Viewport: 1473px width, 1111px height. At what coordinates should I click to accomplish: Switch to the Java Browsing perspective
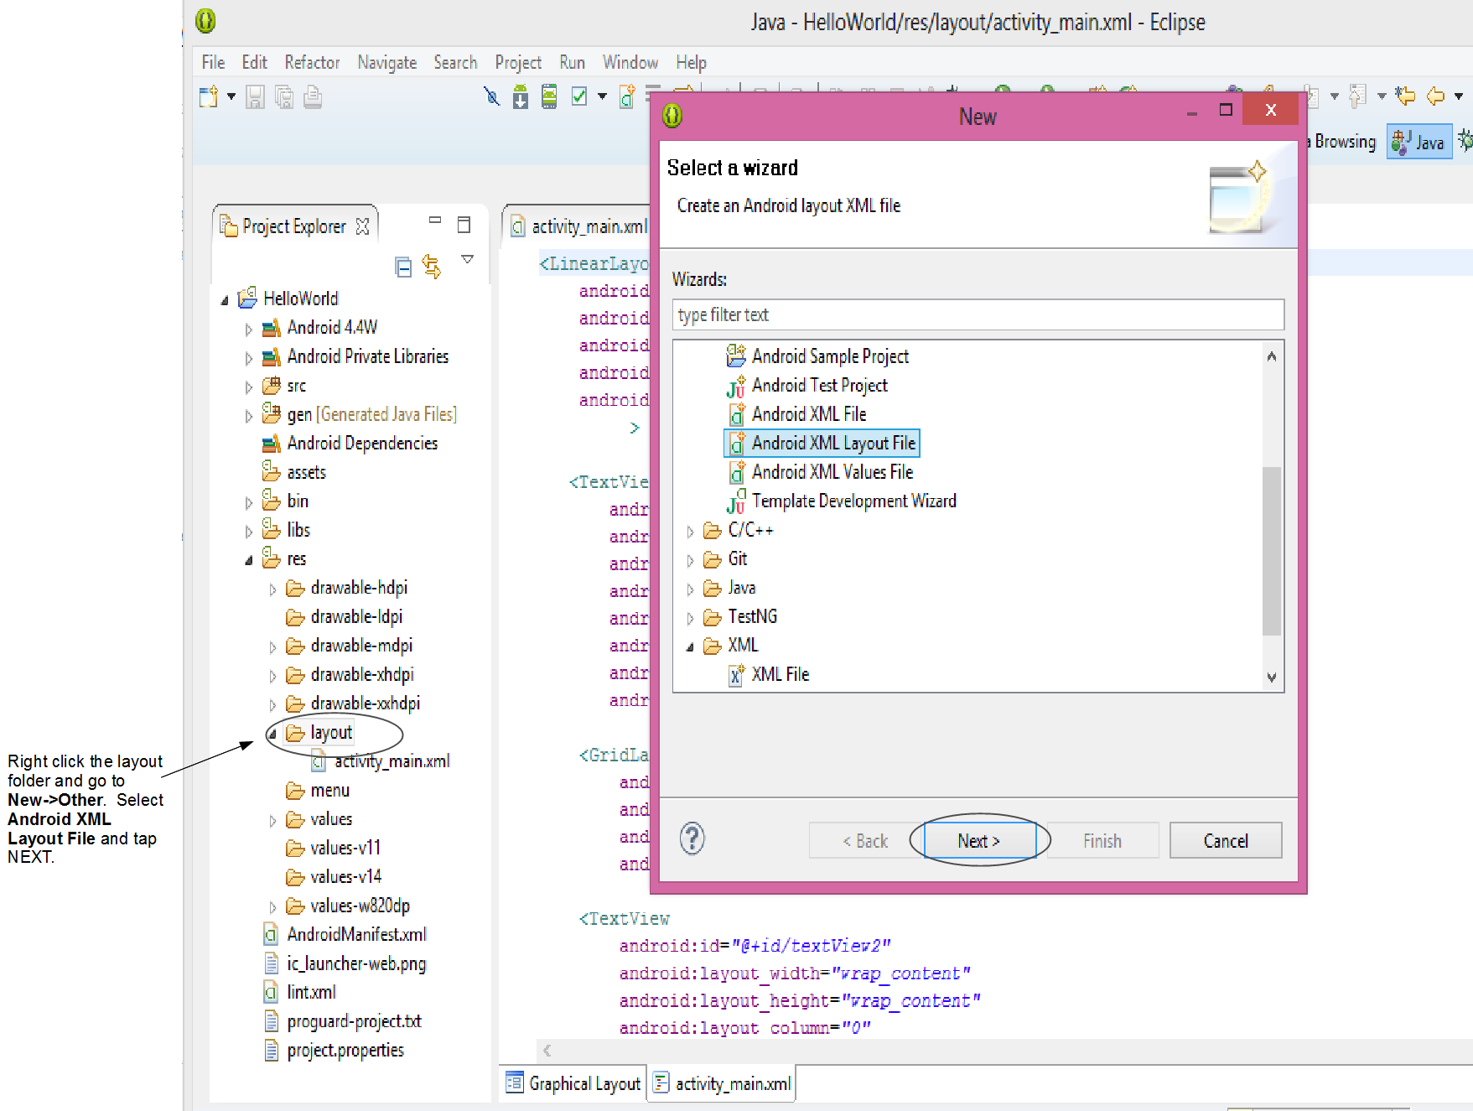[x=1343, y=142]
